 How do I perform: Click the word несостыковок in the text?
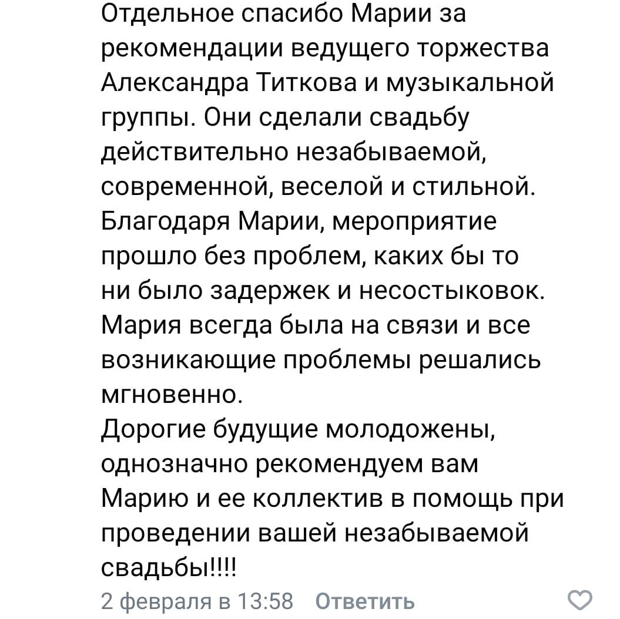(452, 291)
